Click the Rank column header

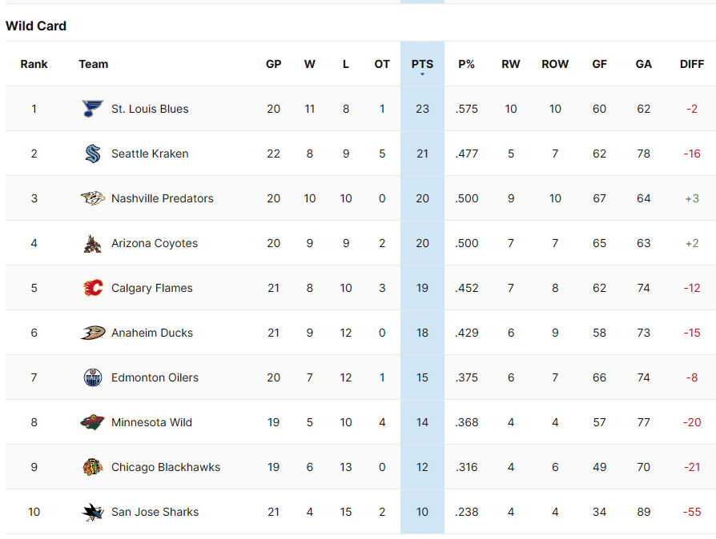pos(34,64)
